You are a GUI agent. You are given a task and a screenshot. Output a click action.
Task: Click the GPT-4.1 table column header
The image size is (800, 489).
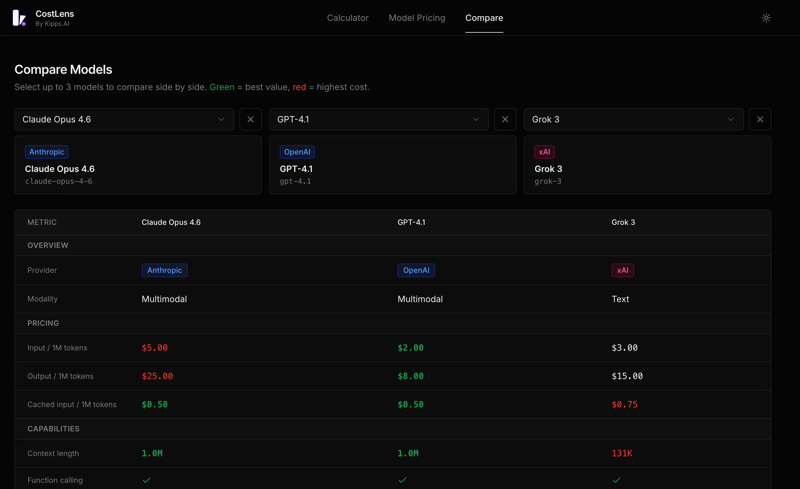(x=411, y=222)
